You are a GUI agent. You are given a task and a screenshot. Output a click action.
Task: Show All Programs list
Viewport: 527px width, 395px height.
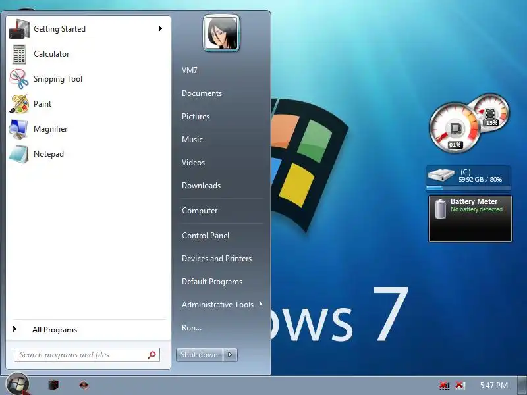coord(88,330)
